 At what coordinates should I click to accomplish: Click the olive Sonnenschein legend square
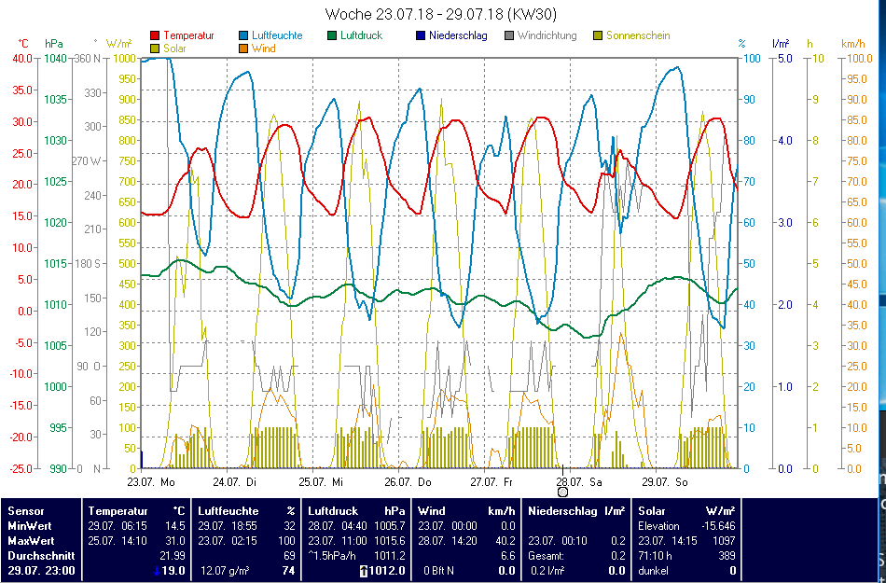[x=598, y=35]
